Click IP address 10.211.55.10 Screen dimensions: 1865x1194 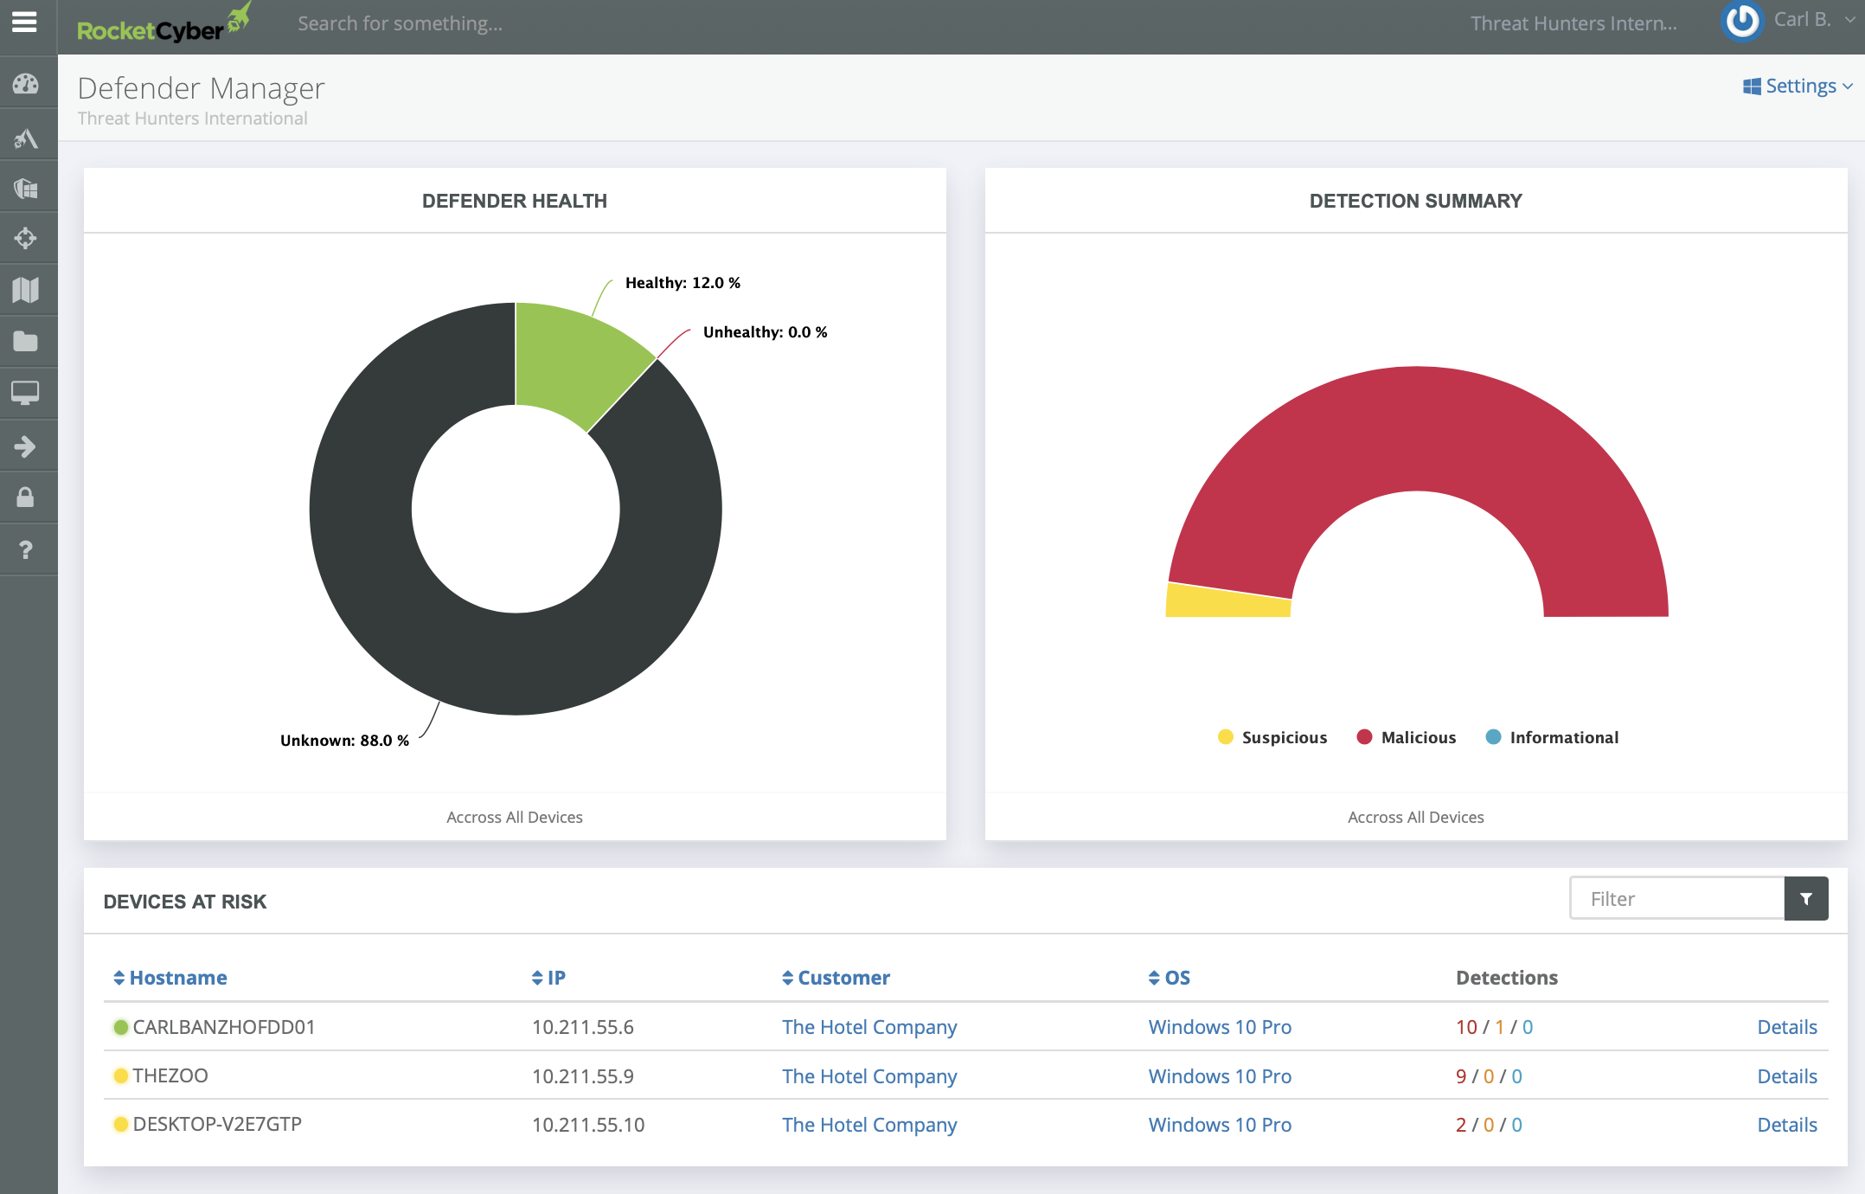[x=588, y=1125]
